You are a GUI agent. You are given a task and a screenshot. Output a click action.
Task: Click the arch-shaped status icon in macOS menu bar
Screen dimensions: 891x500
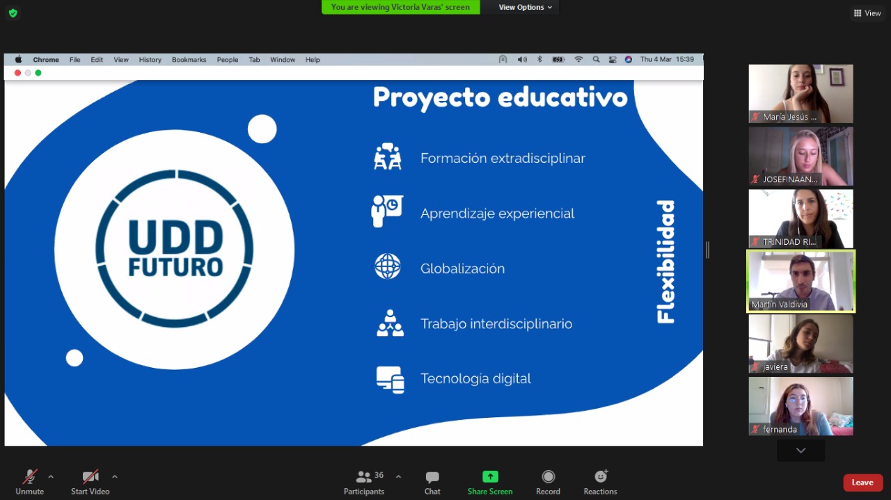pyautogui.click(x=503, y=60)
